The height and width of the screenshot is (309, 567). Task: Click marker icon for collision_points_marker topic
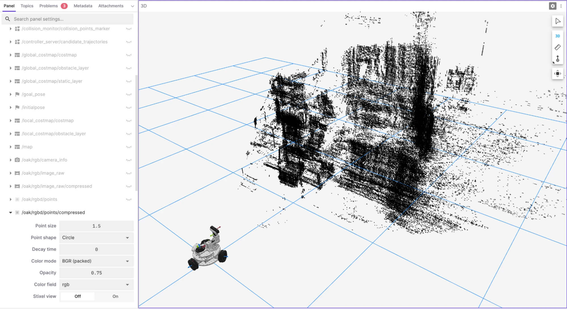click(17, 29)
